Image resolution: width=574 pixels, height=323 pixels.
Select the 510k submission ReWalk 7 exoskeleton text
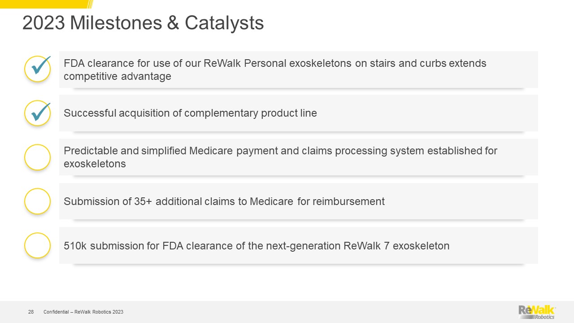click(257, 246)
